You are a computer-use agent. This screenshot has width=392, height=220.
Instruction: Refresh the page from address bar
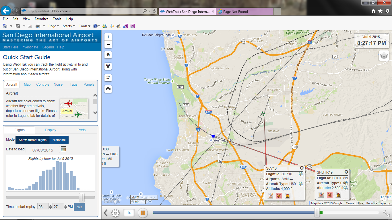(154, 11)
